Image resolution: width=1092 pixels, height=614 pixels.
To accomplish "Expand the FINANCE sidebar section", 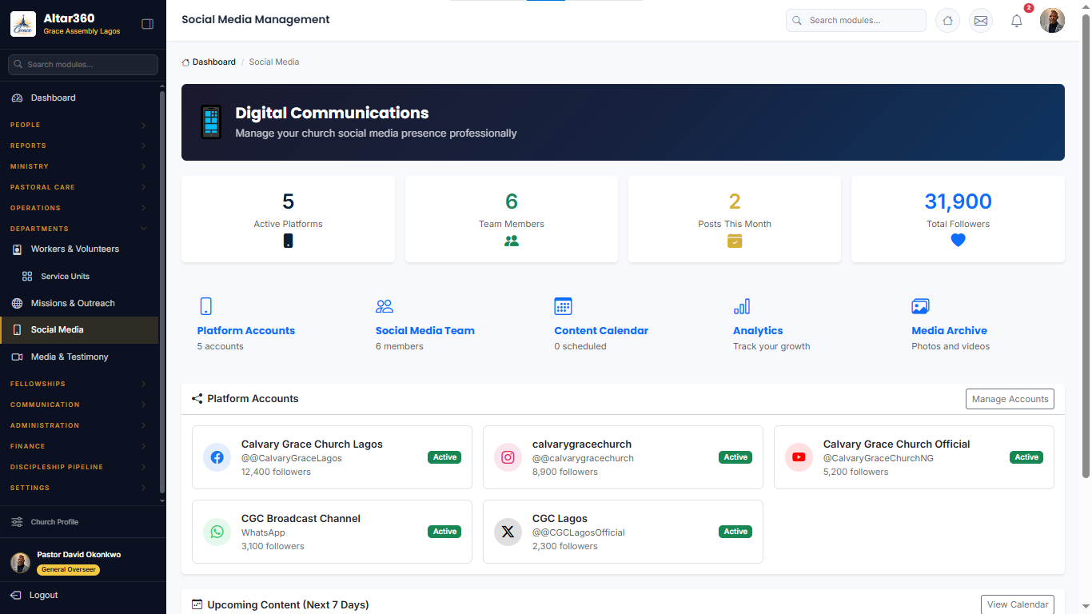I will tap(79, 446).
